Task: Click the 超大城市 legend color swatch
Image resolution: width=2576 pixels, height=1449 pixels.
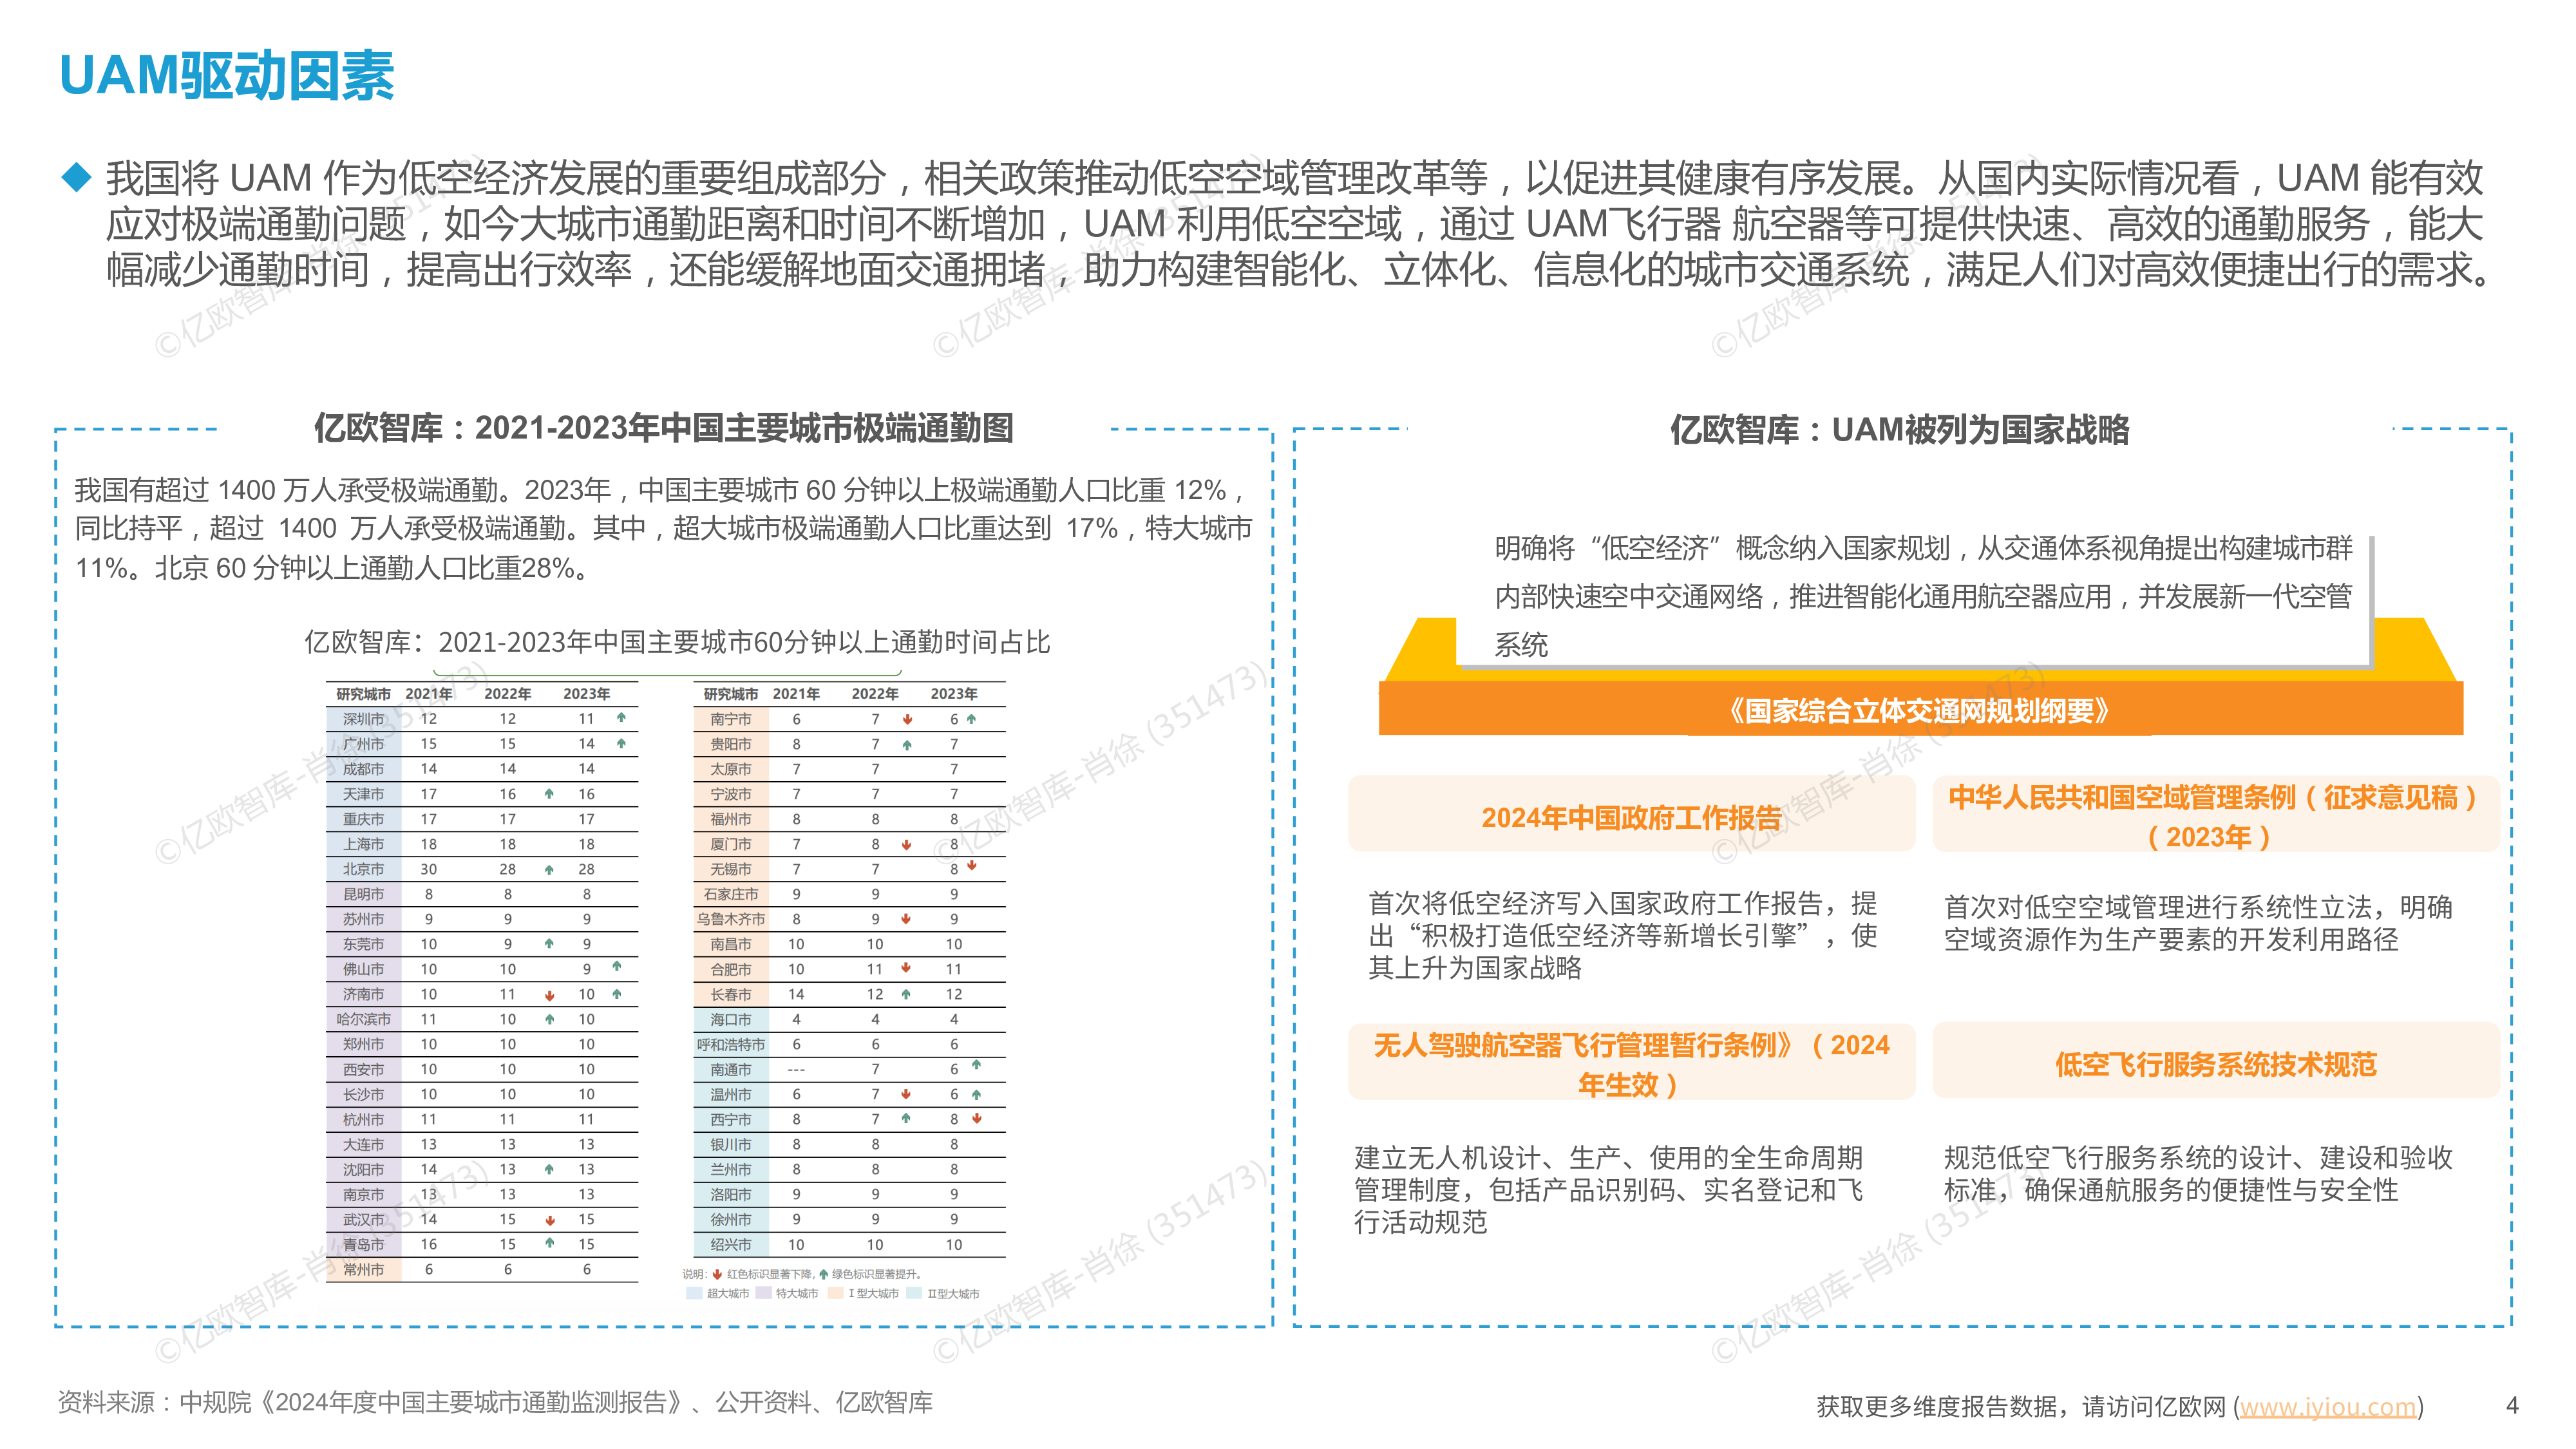Action: pos(694,1293)
